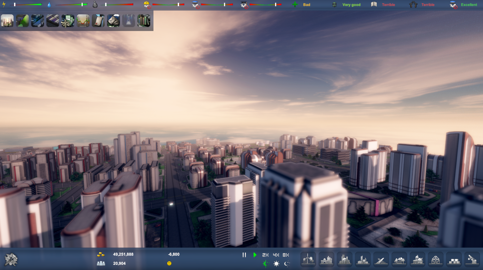Screen dimensions: 483x270
Task: Enable automatic day-night cycle icon
Action: (x=265, y=264)
